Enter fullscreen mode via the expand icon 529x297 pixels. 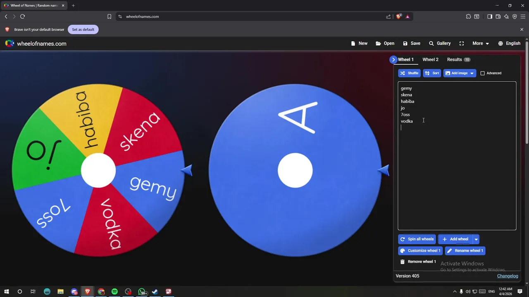(x=462, y=43)
